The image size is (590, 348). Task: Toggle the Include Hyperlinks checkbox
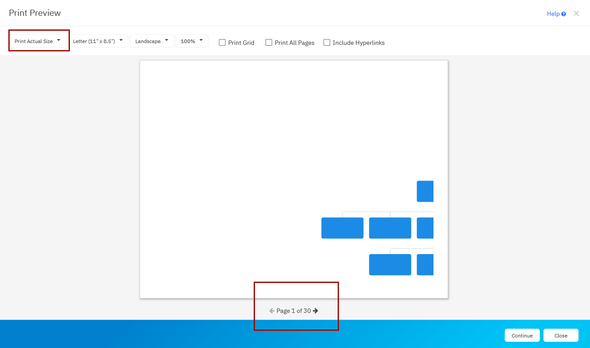(x=327, y=43)
